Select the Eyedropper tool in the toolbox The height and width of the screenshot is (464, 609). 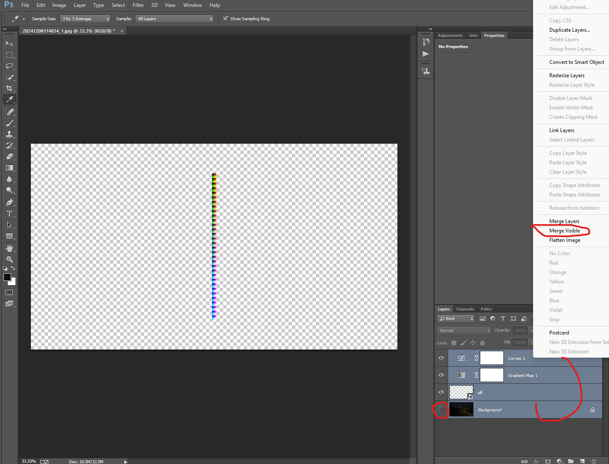point(9,99)
